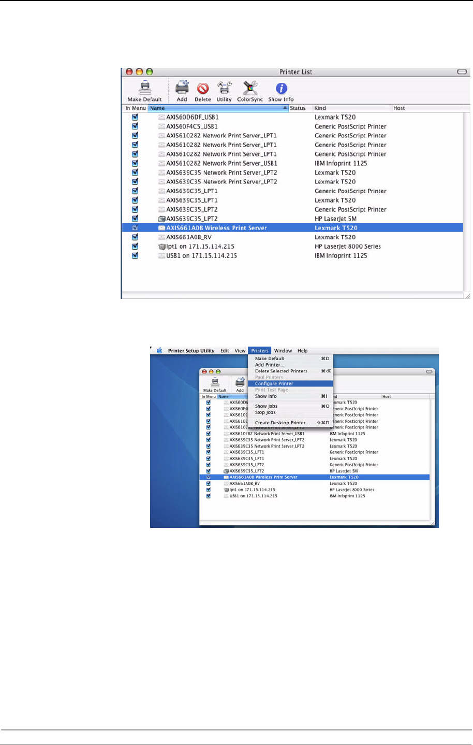Choose Stop Jobs in the Printers menu

[290, 412]
